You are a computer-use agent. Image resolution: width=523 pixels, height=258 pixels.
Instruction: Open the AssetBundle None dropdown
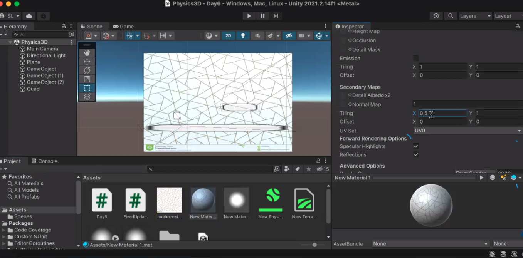431,244
